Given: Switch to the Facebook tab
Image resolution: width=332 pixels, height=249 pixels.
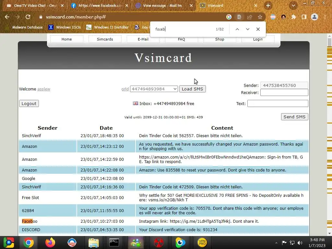Looking at the screenshot, I should click(100, 6).
